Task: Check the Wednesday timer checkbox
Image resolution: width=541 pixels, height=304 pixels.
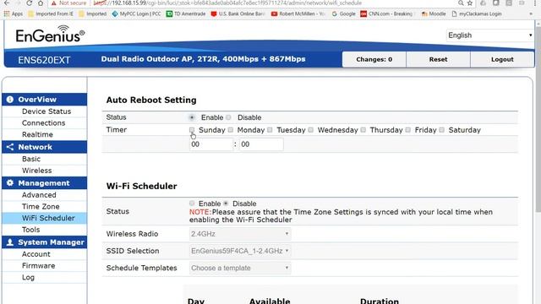Action: (x=311, y=130)
